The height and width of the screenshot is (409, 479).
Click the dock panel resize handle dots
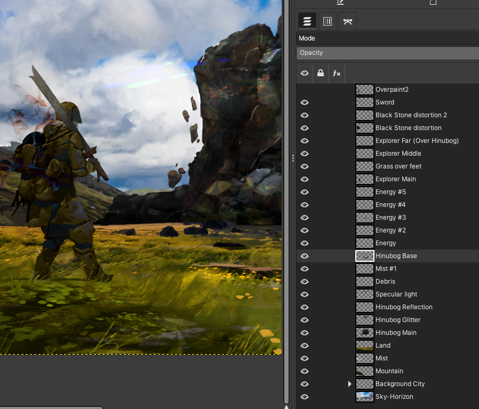tap(293, 158)
